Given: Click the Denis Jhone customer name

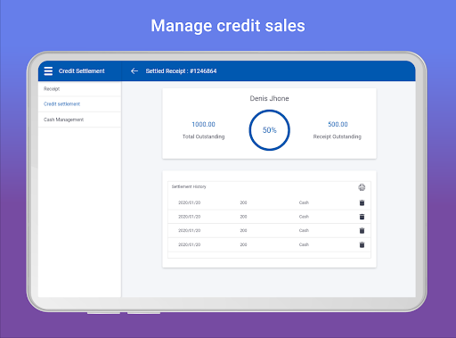Looking at the screenshot, I should click(x=269, y=98).
